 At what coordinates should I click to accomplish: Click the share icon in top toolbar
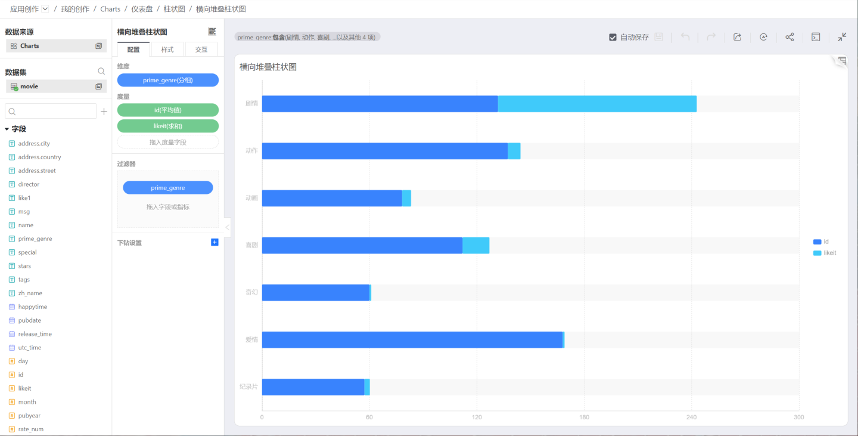click(789, 37)
